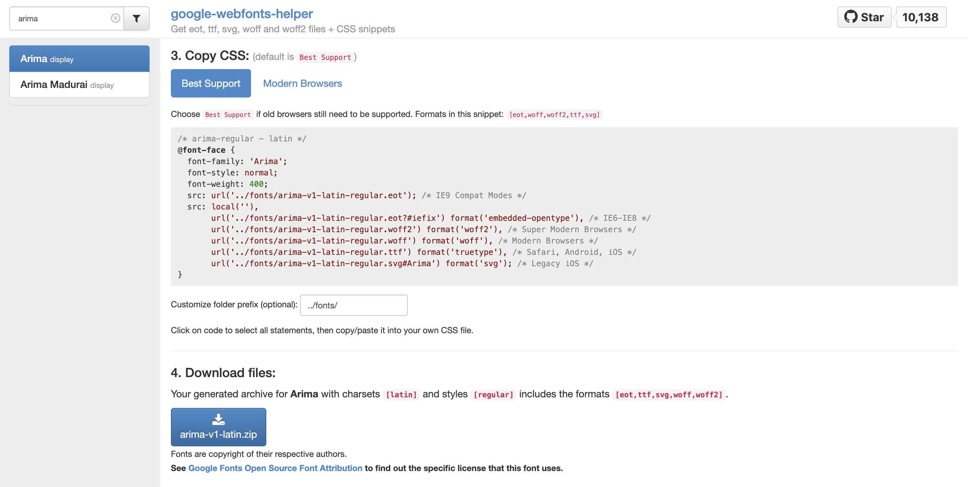Switch to the Best Support tab
The image size is (968, 487).
click(211, 83)
